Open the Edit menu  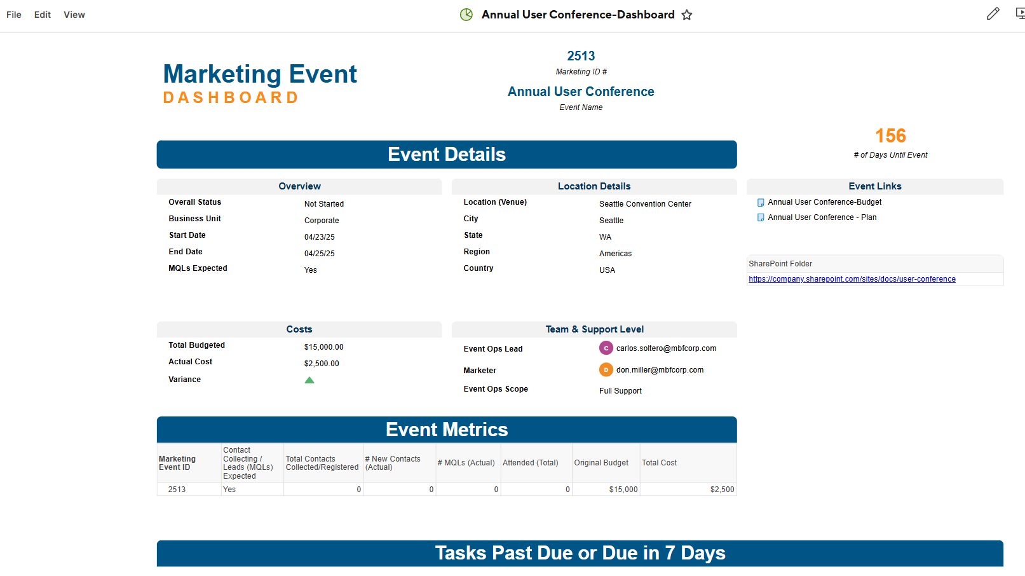pos(42,15)
